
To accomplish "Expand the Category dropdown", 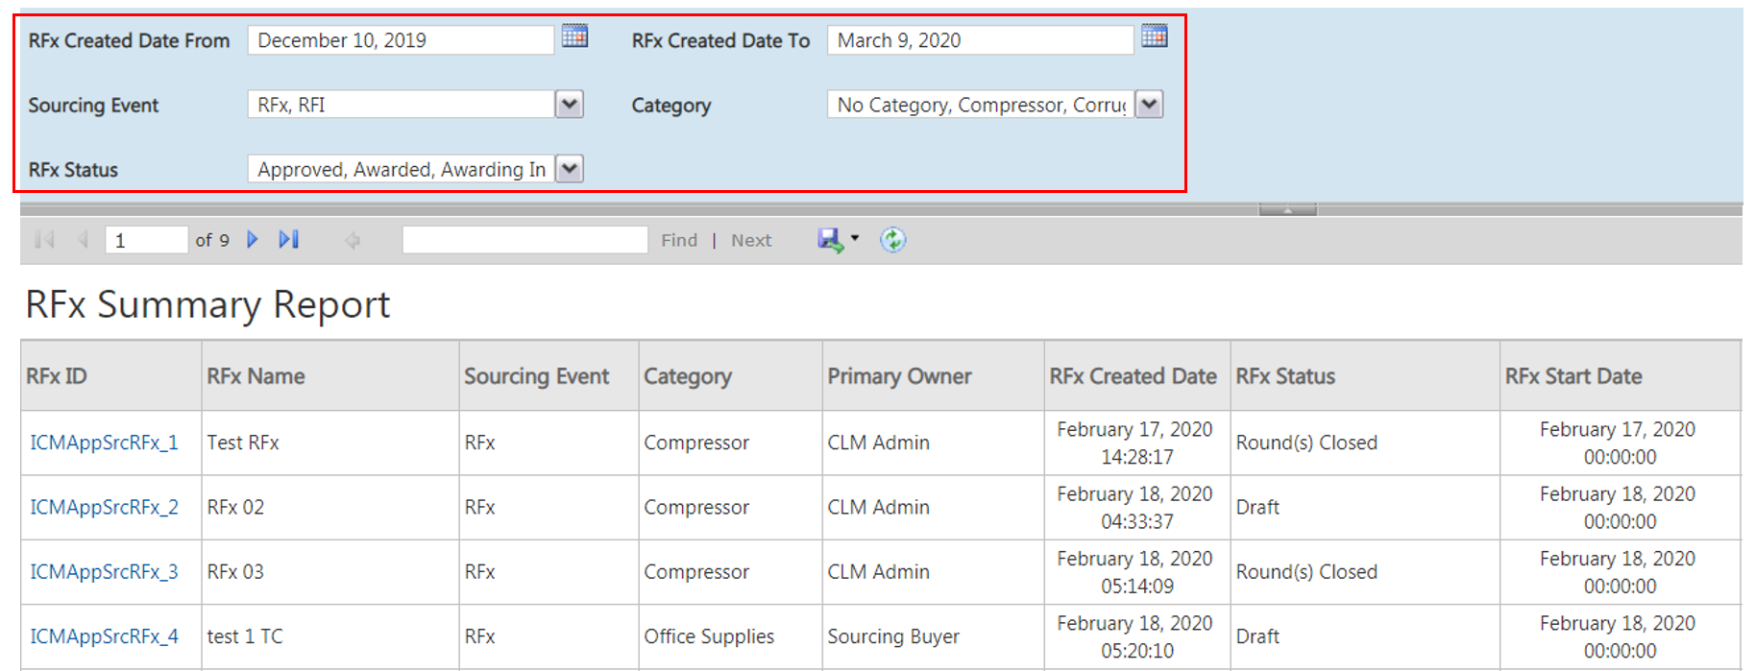I will coord(1149,105).
